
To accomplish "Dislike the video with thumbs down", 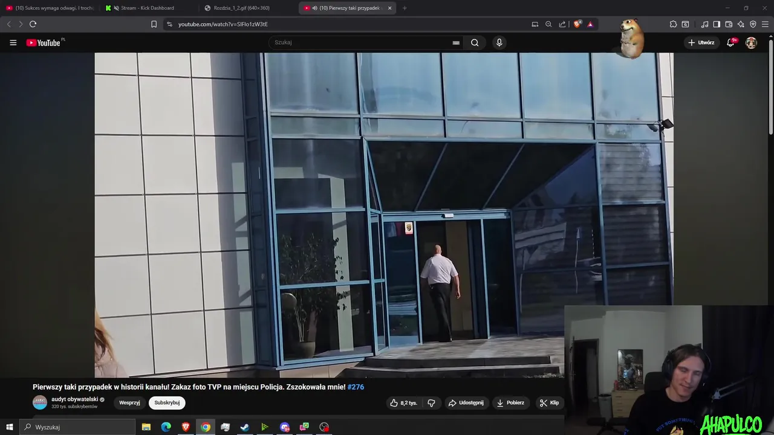I will (x=431, y=403).
